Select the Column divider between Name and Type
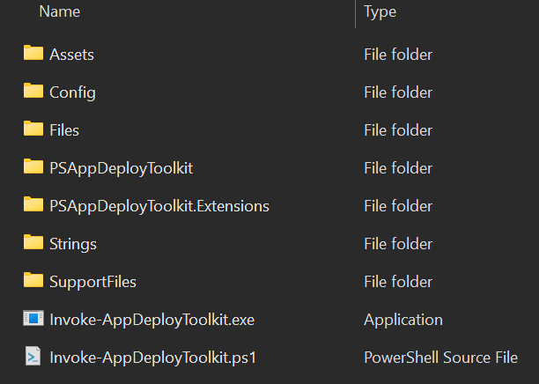Image resolution: width=539 pixels, height=384 pixels. click(x=355, y=14)
